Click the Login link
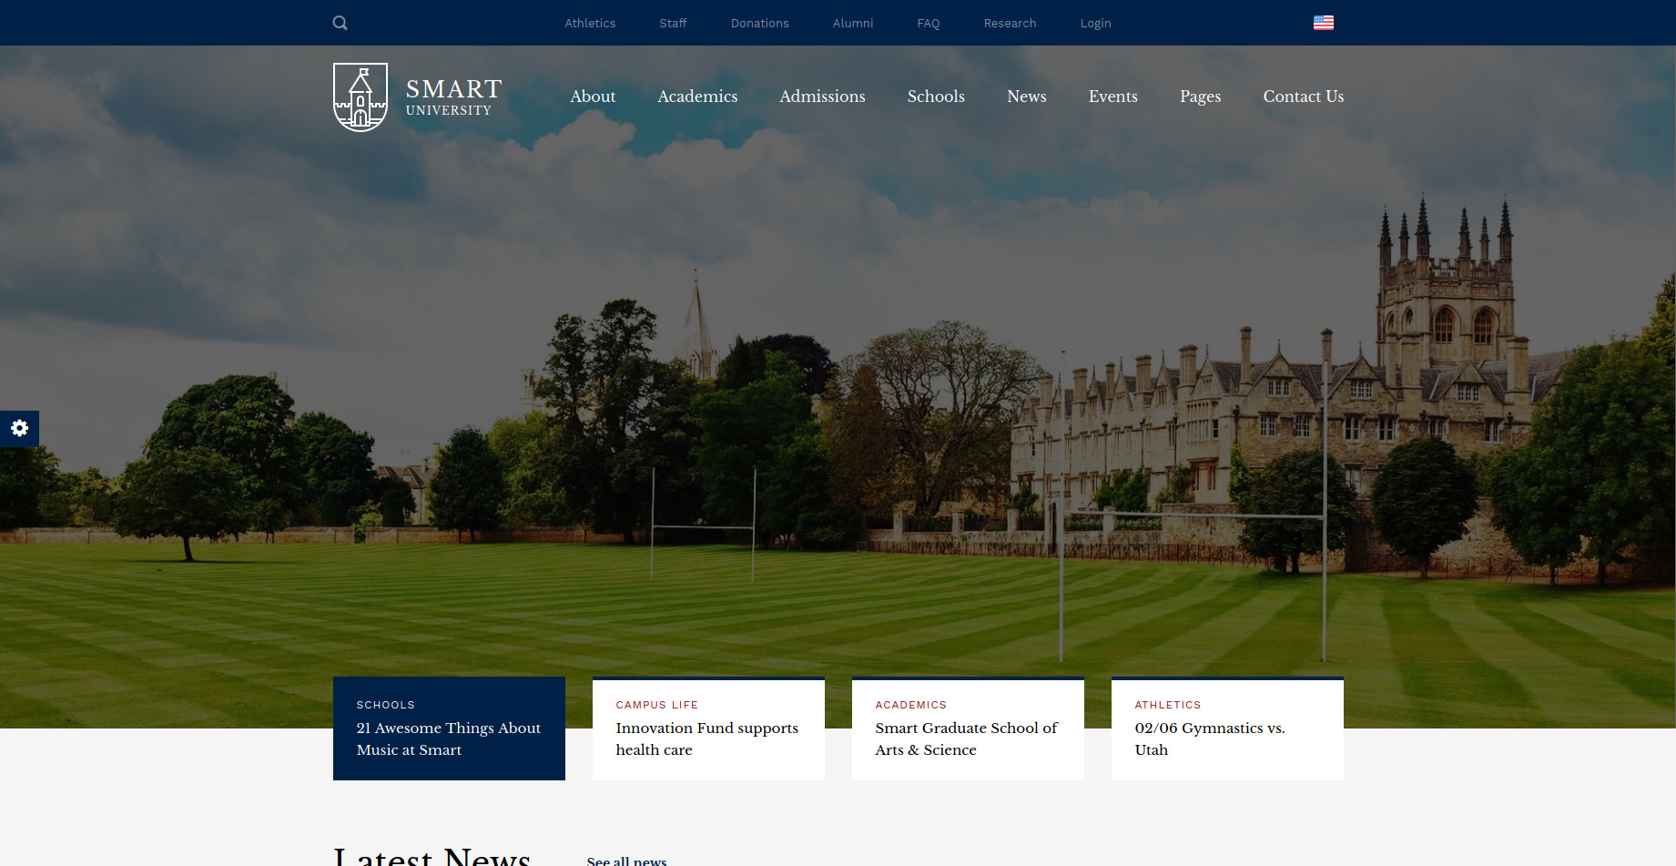The image size is (1676, 866). pyautogui.click(x=1095, y=23)
